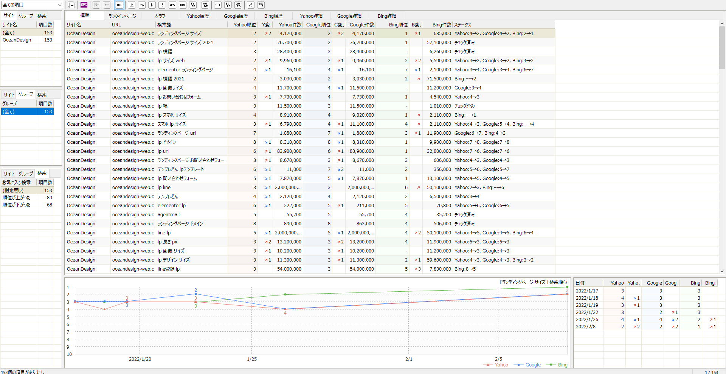This screenshot has width=726, height=374.
Task: Open the Yahoo履歴 tab
Action: click(x=198, y=16)
